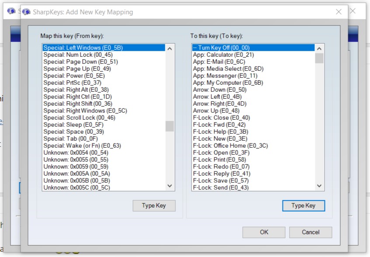Select Unknown: 0x0055 (00_55)
This screenshot has height=257, width=370.
point(104,160)
